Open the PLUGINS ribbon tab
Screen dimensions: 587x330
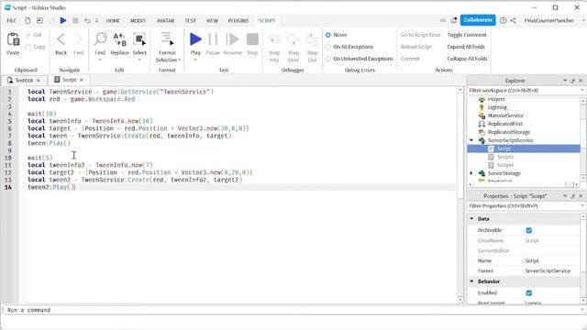click(x=238, y=20)
